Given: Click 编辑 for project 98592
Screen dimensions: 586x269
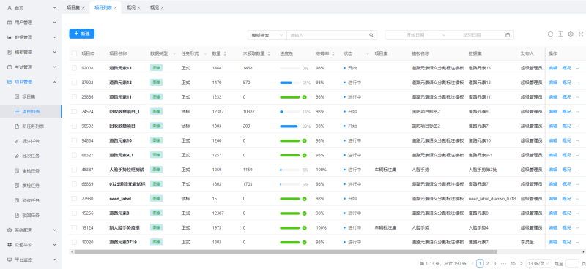Looking at the screenshot, I should pos(553,126).
